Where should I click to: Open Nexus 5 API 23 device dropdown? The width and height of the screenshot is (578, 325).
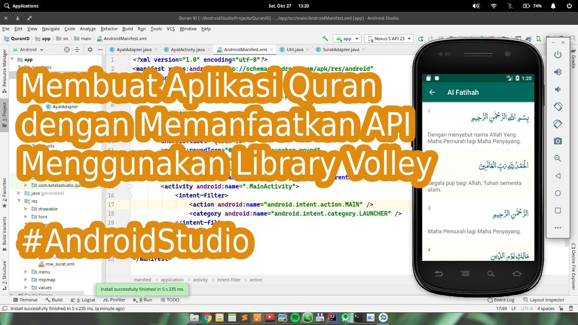pyautogui.click(x=389, y=39)
